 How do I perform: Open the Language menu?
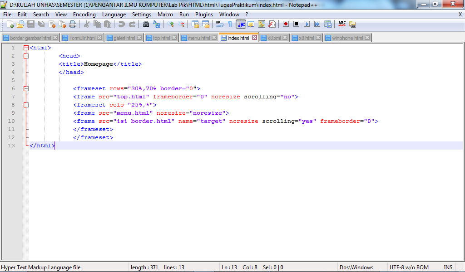[x=114, y=15]
